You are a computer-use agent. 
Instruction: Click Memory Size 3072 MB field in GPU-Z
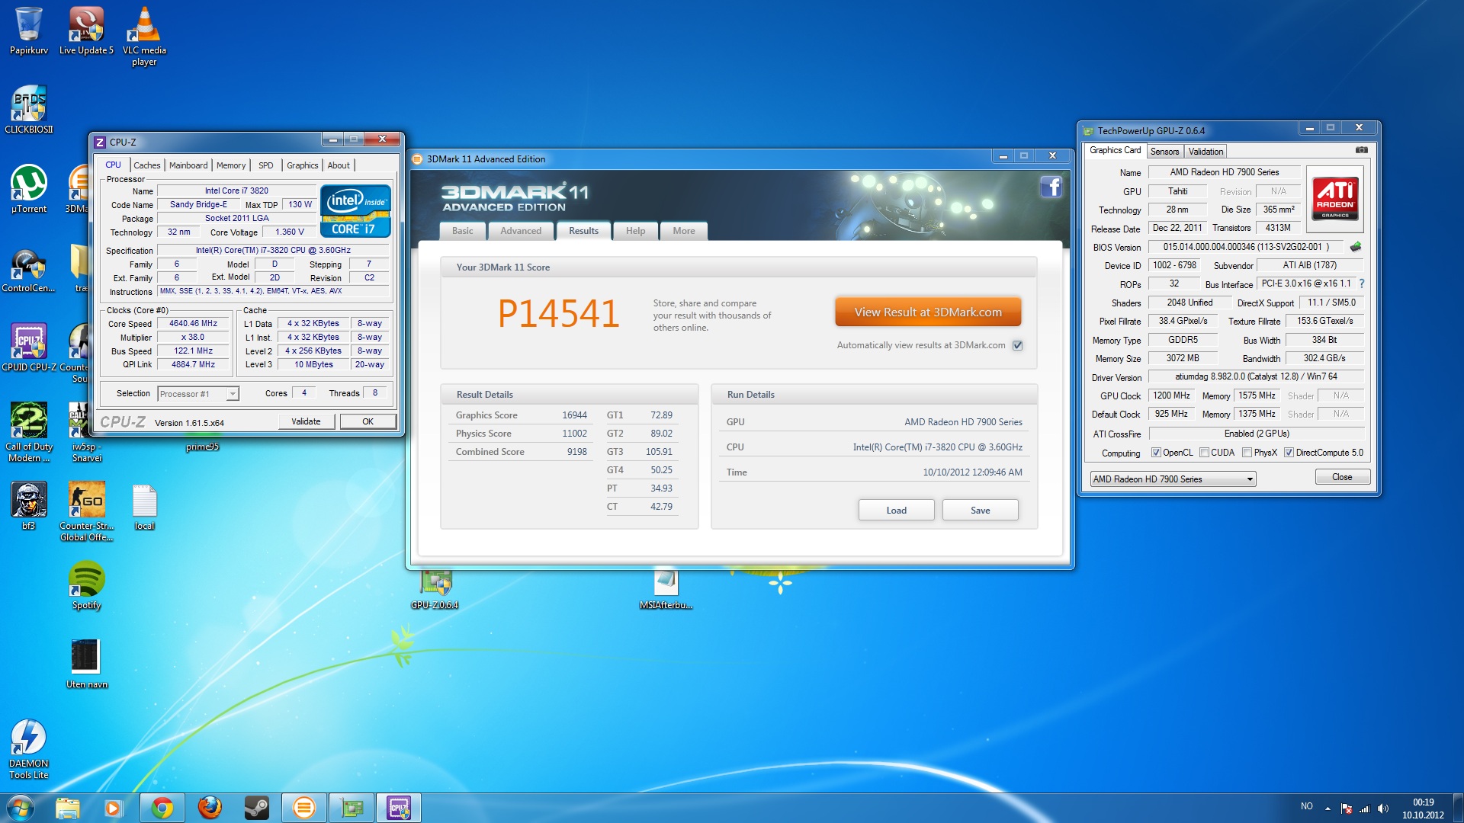point(1183,358)
